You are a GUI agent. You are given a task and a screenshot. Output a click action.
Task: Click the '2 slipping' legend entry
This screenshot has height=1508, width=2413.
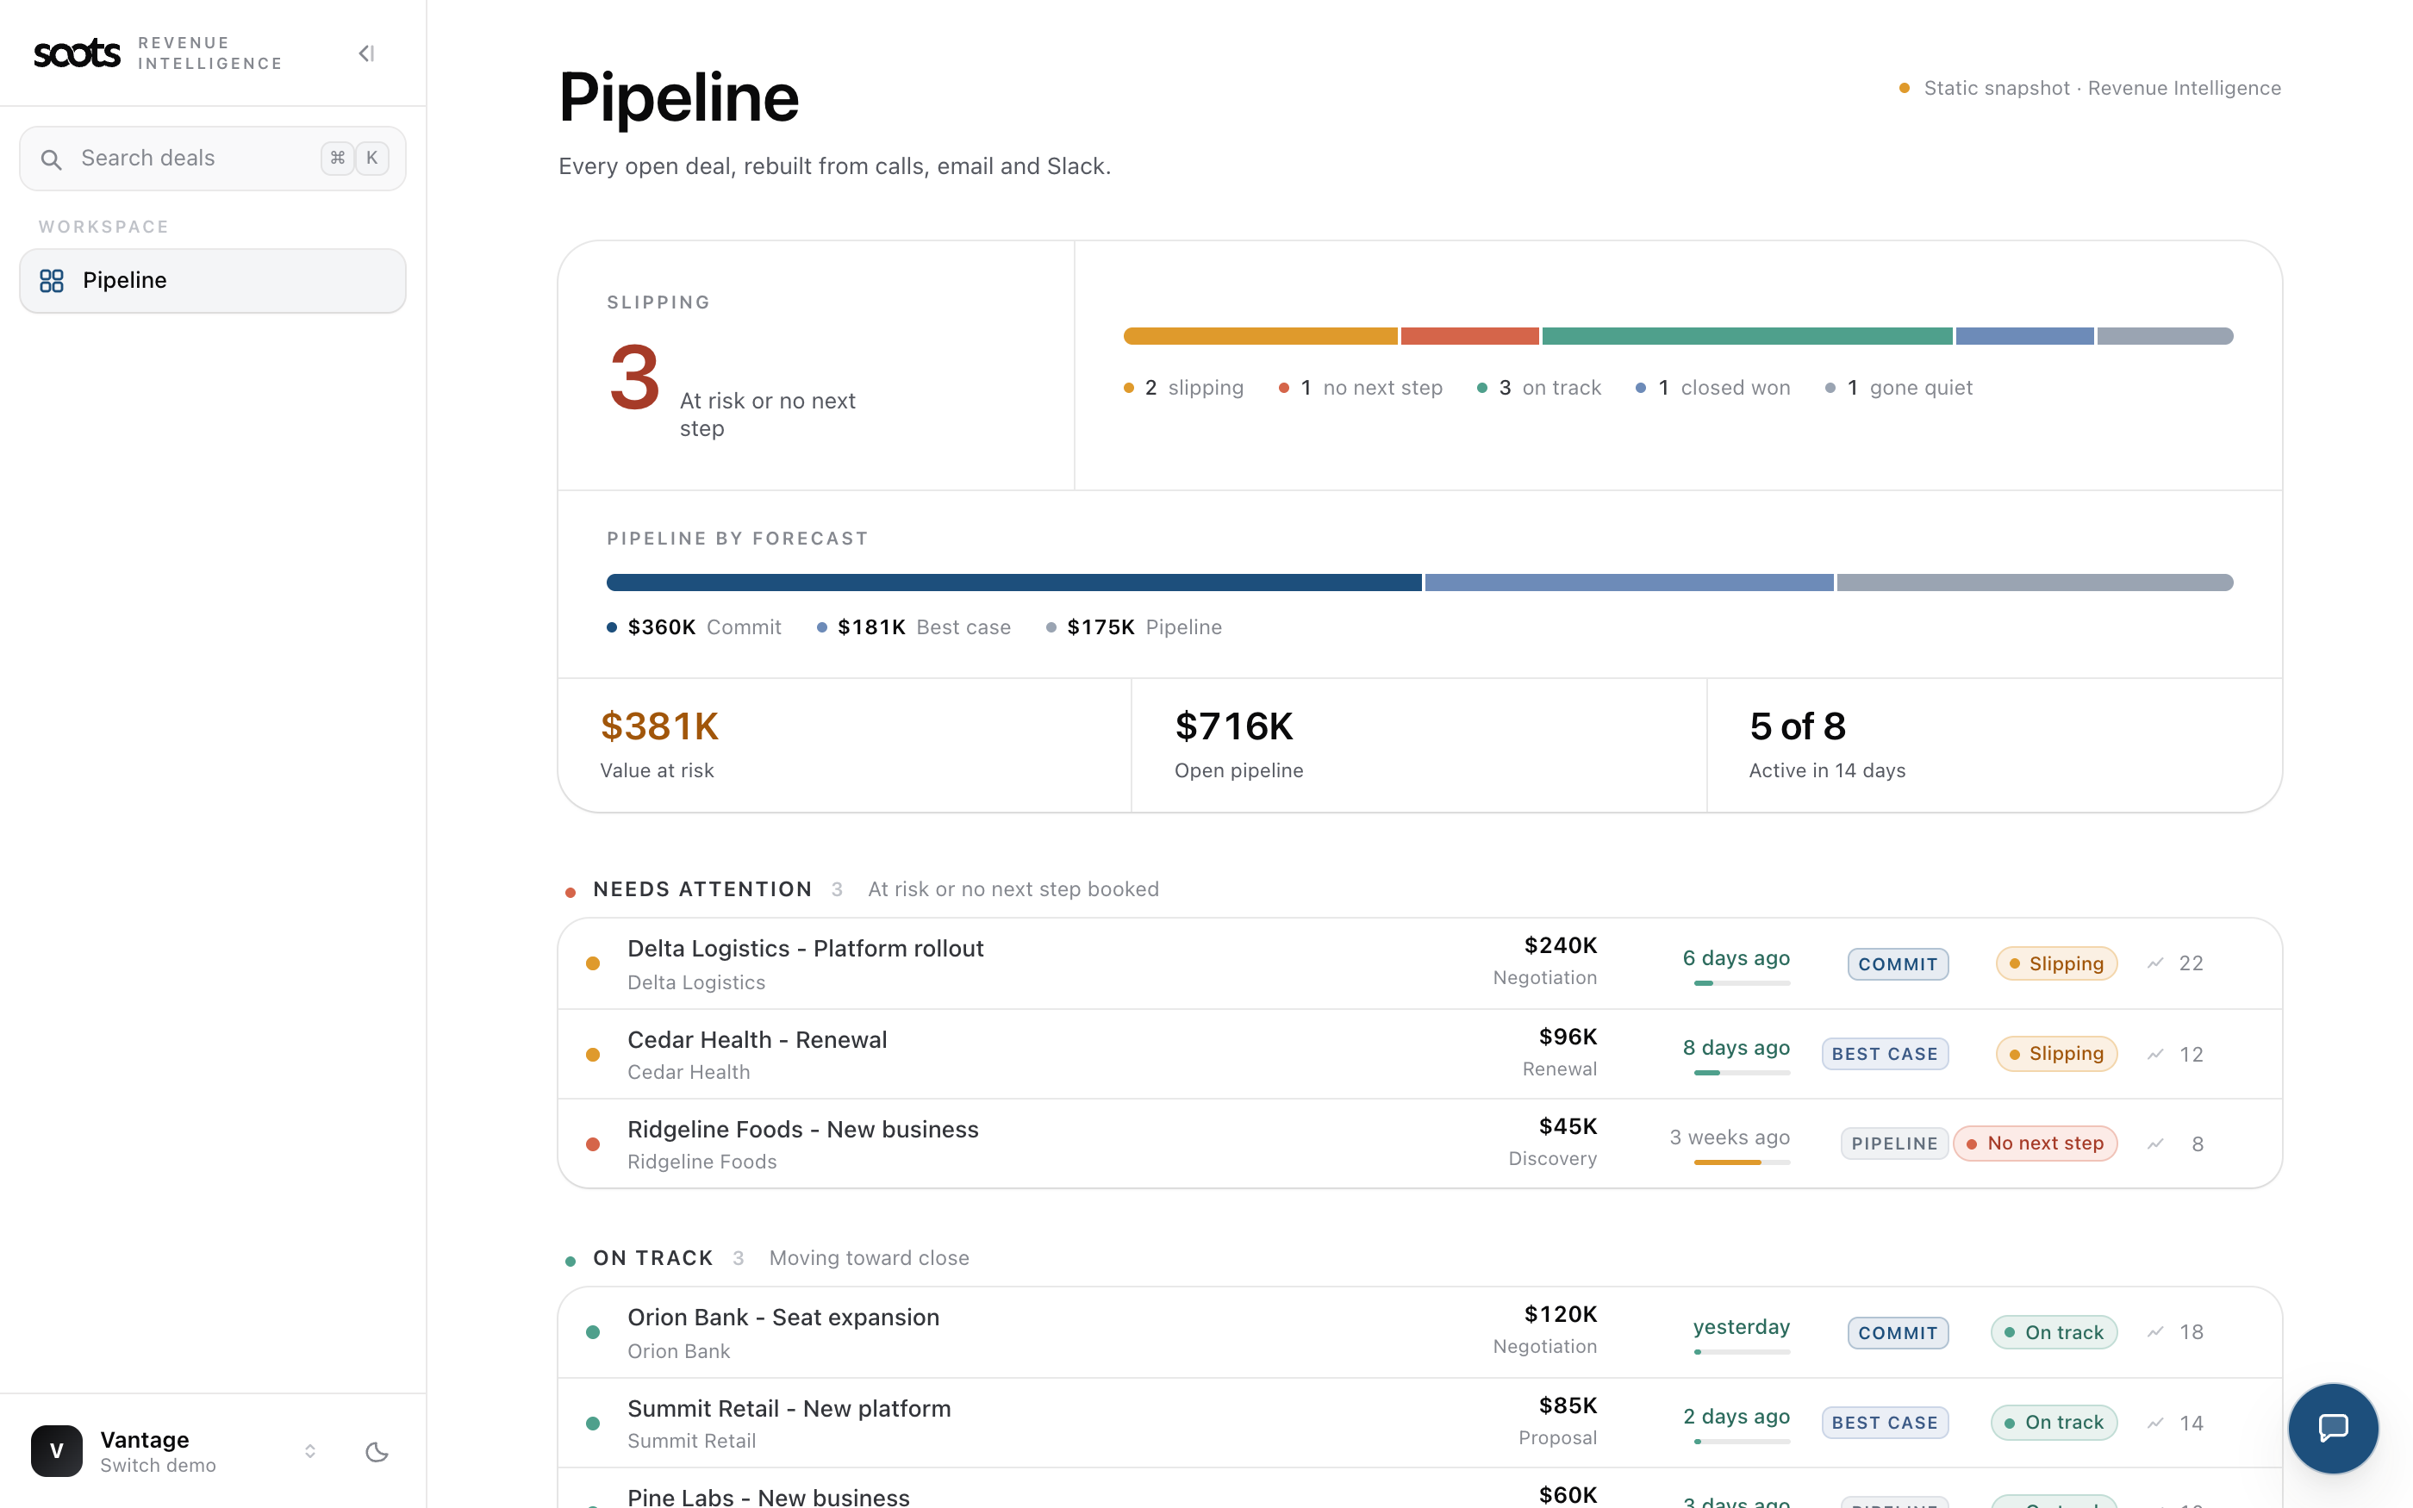pos(1183,388)
